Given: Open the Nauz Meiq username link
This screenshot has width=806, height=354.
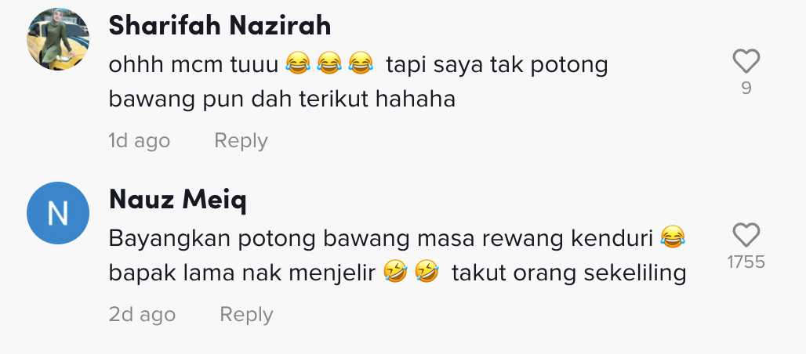Looking at the screenshot, I should pyautogui.click(x=178, y=200).
